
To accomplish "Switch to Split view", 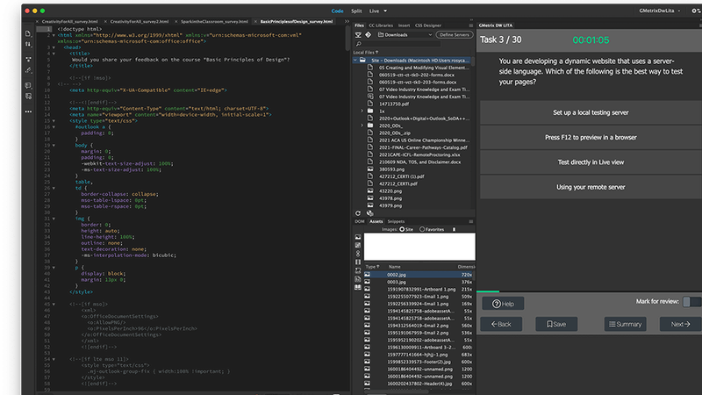I will click(x=356, y=11).
